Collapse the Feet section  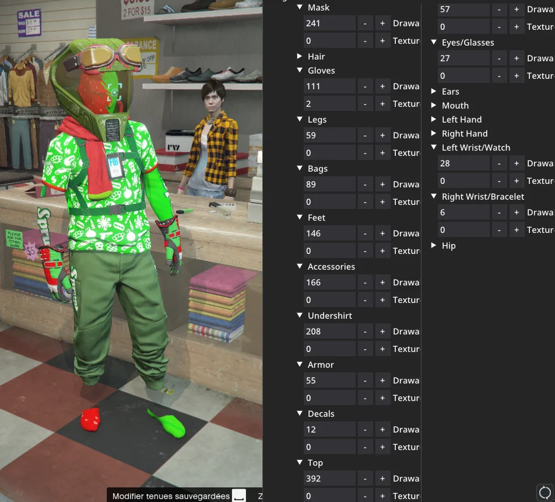pyautogui.click(x=300, y=217)
